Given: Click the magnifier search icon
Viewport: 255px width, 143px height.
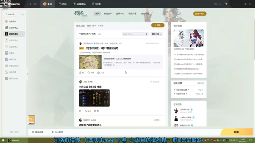Looking at the screenshot, I should [x=147, y=34].
